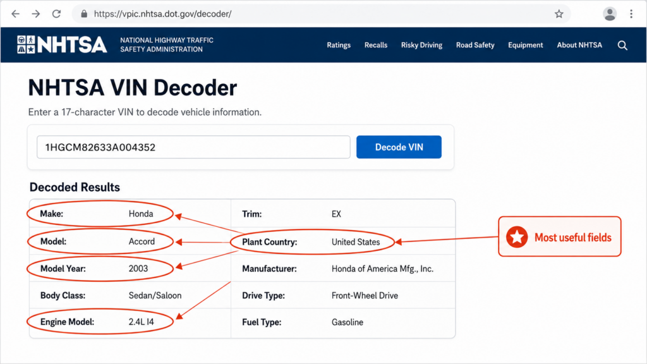Screen dimensions: 647x364
Task: Open the Equipment nav menu
Action: coord(525,45)
